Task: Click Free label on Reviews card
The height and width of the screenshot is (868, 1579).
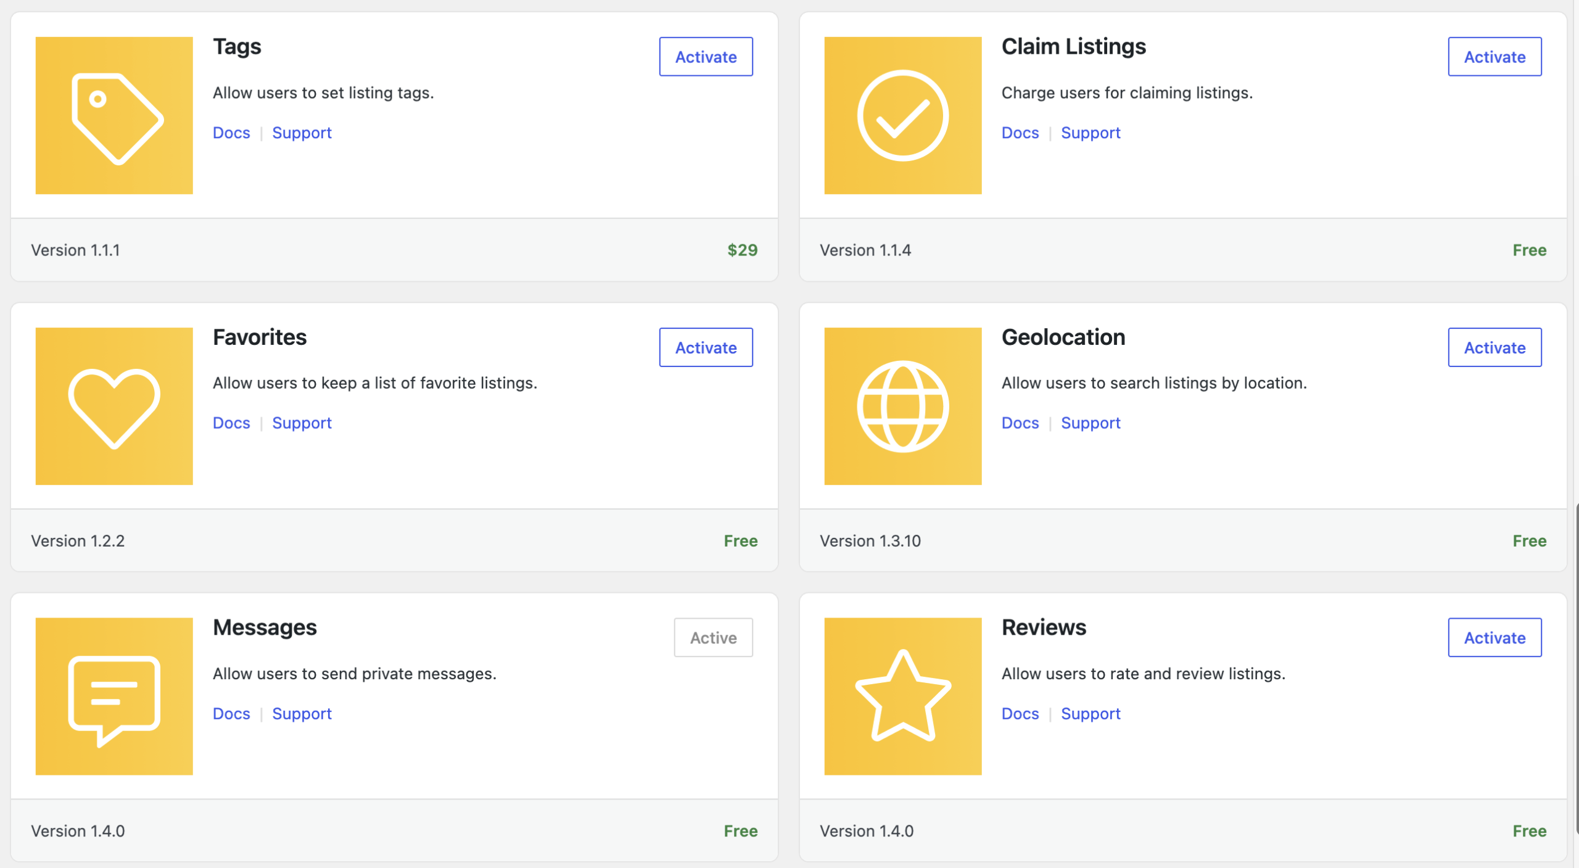Action: pyautogui.click(x=1529, y=831)
